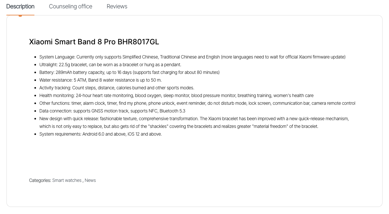Click the Health monitoring bullet text

[x=176, y=95]
